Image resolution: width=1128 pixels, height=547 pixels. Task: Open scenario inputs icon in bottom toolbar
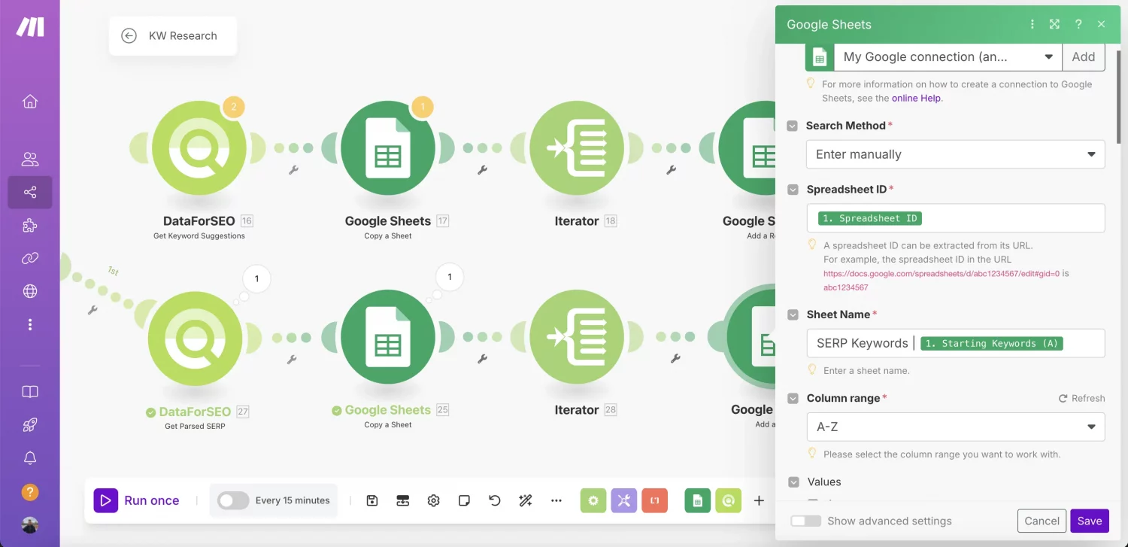pyautogui.click(x=403, y=500)
